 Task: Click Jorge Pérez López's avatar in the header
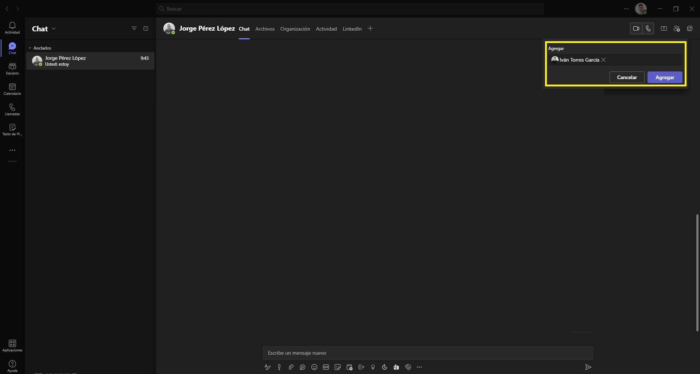(169, 28)
